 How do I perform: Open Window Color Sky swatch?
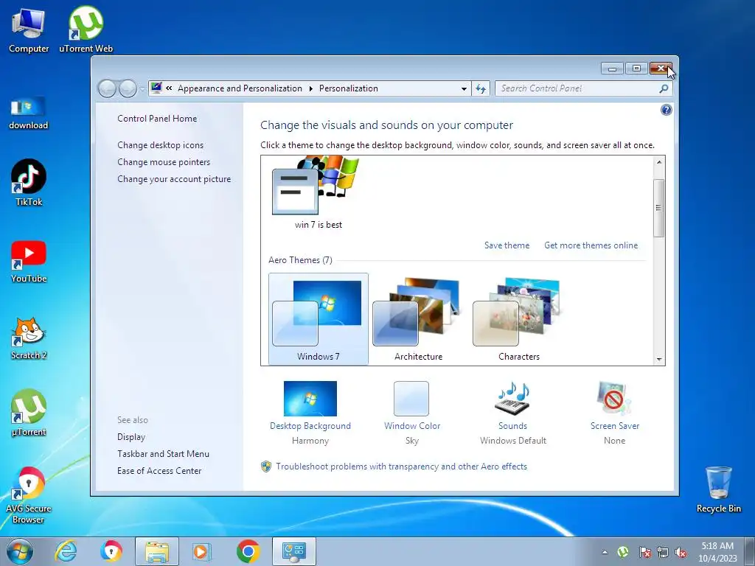411,399
